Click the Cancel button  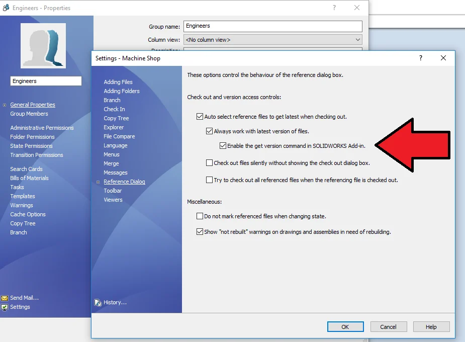coord(388,327)
